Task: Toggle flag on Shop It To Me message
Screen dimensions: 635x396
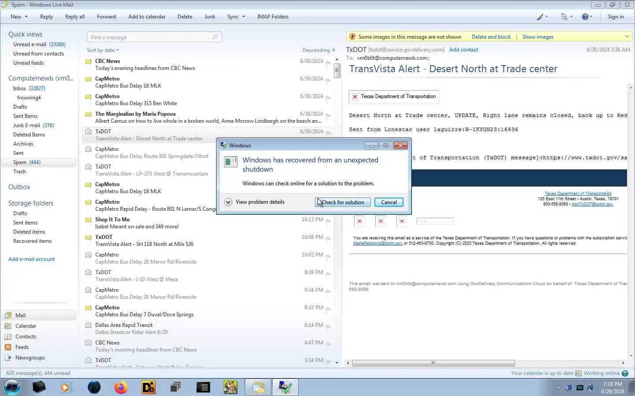Action: 328,221
